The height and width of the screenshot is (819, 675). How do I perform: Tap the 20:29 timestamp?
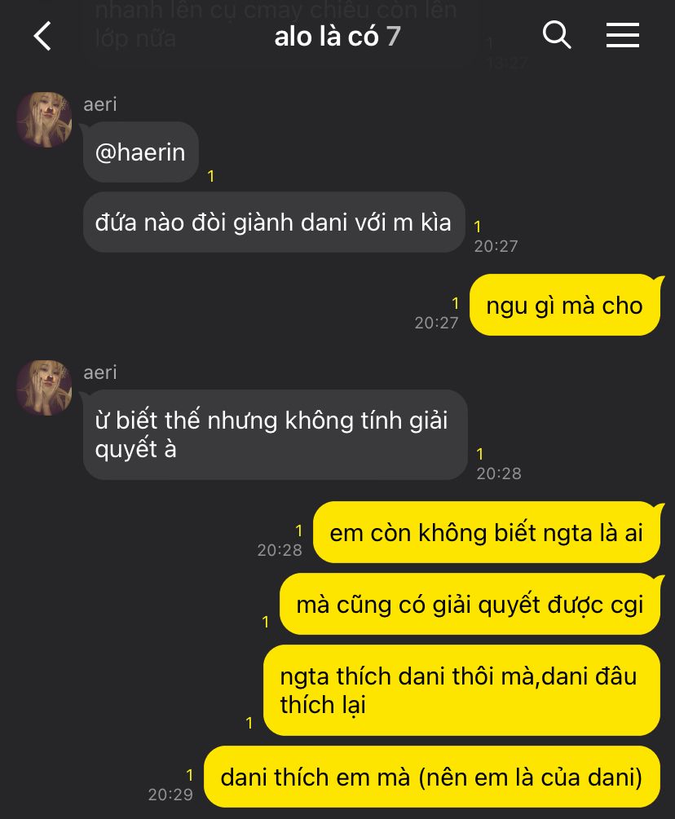170,795
